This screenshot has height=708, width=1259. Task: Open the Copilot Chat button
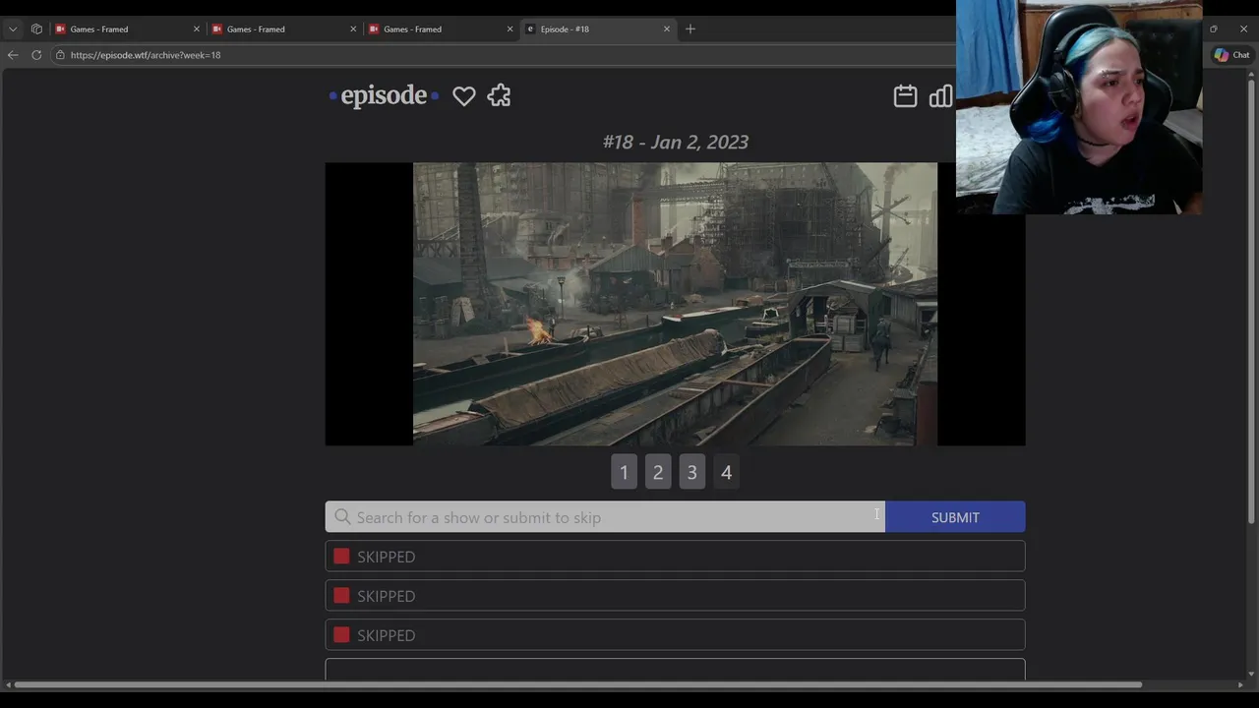pyautogui.click(x=1231, y=55)
